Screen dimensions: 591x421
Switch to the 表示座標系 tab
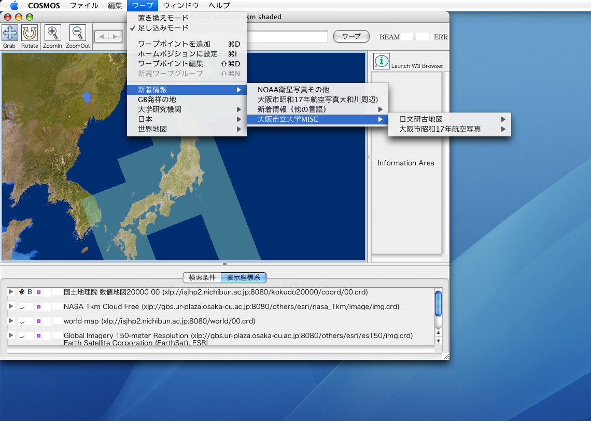click(x=244, y=277)
